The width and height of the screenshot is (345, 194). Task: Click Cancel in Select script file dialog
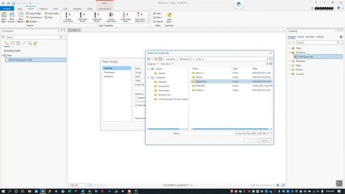coord(264,140)
